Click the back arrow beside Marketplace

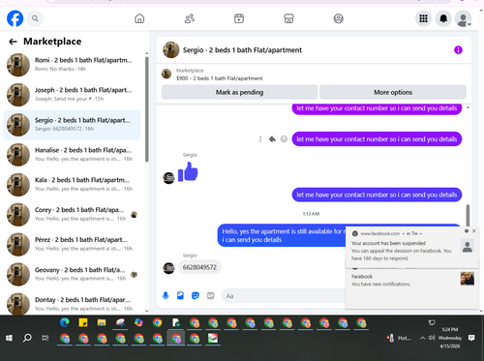(13, 42)
